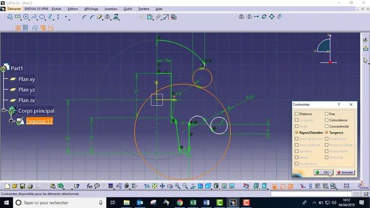Click the Hide/Show icon

[x=224, y=186]
